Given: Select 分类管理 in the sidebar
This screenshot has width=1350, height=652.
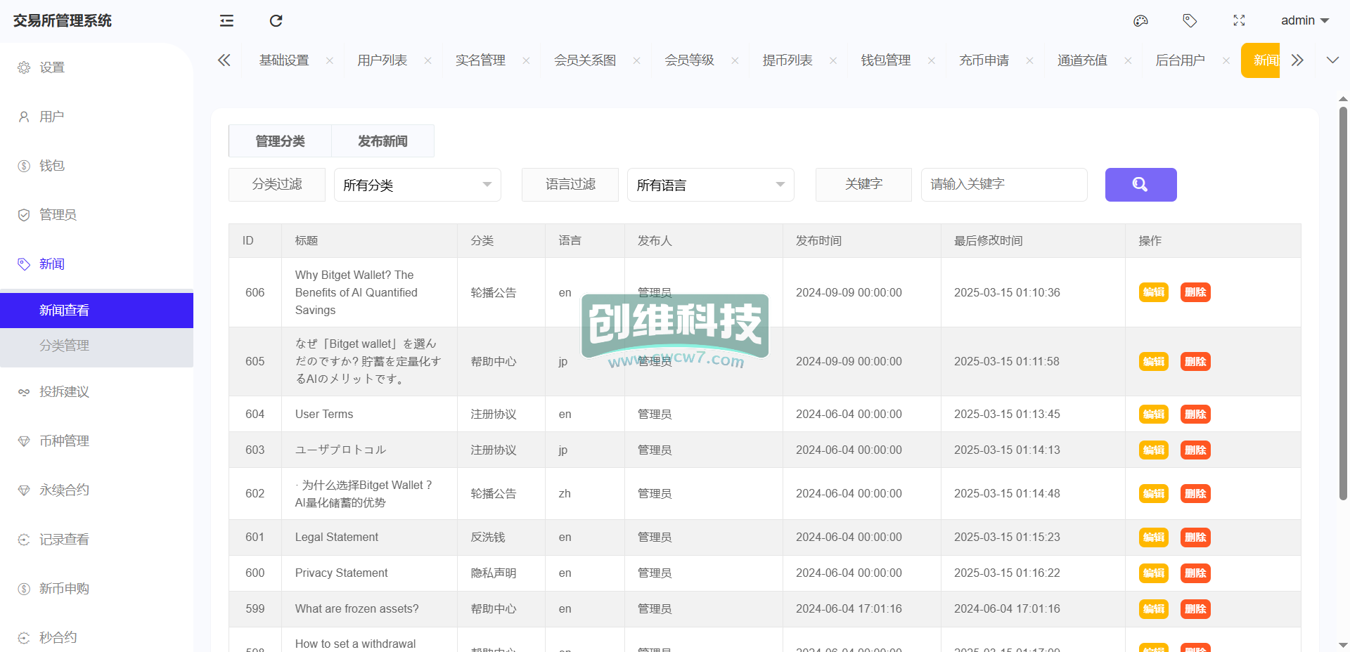Looking at the screenshot, I should (x=65, y=346).
